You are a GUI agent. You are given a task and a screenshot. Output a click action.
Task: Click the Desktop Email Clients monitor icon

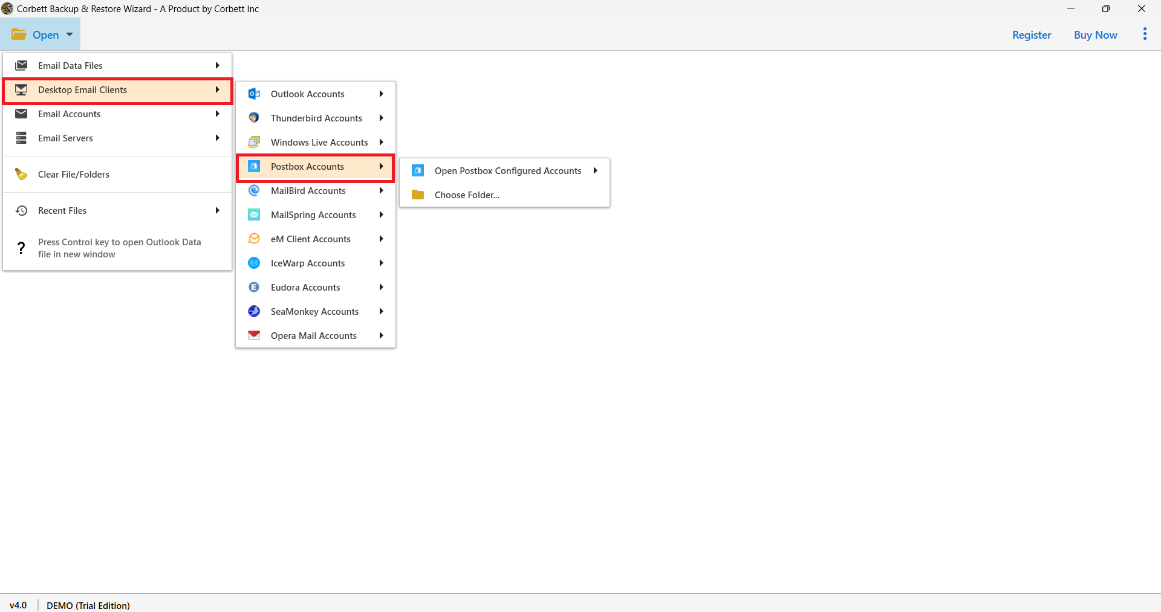click(21, 89)
